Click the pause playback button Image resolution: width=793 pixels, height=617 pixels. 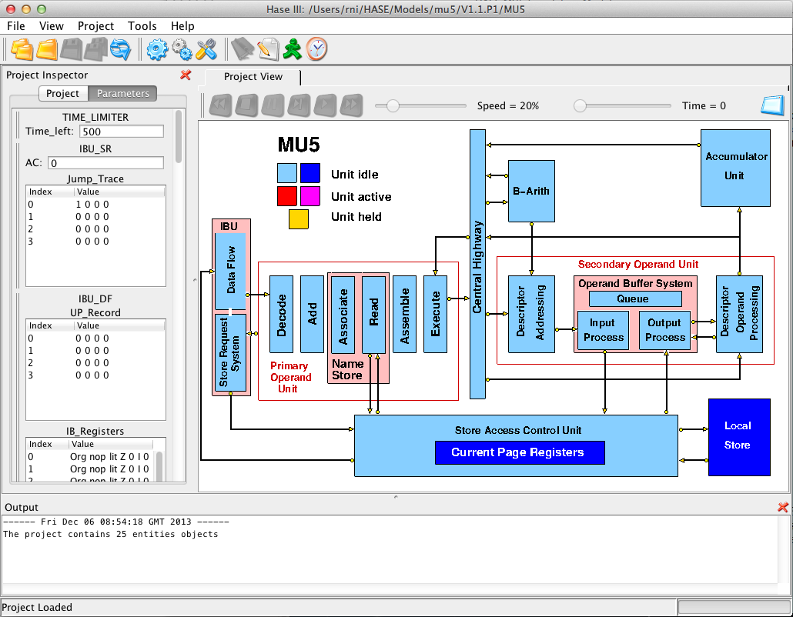point(273,105)
